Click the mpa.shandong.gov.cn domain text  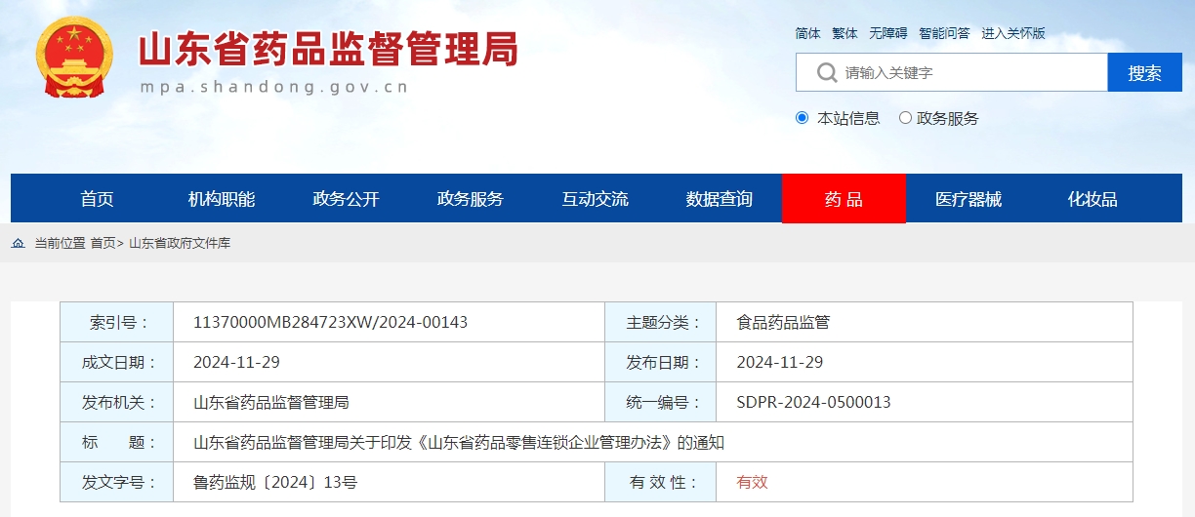tap(273, 87)
